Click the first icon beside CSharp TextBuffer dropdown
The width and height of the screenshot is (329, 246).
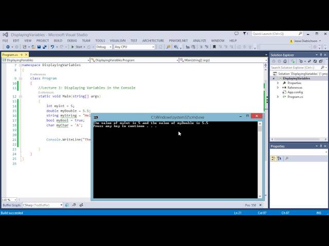click(67, 205)
